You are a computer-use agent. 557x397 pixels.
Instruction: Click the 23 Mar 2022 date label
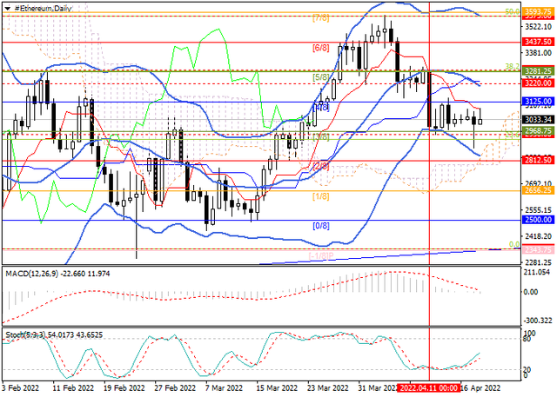tap(328, 387)
